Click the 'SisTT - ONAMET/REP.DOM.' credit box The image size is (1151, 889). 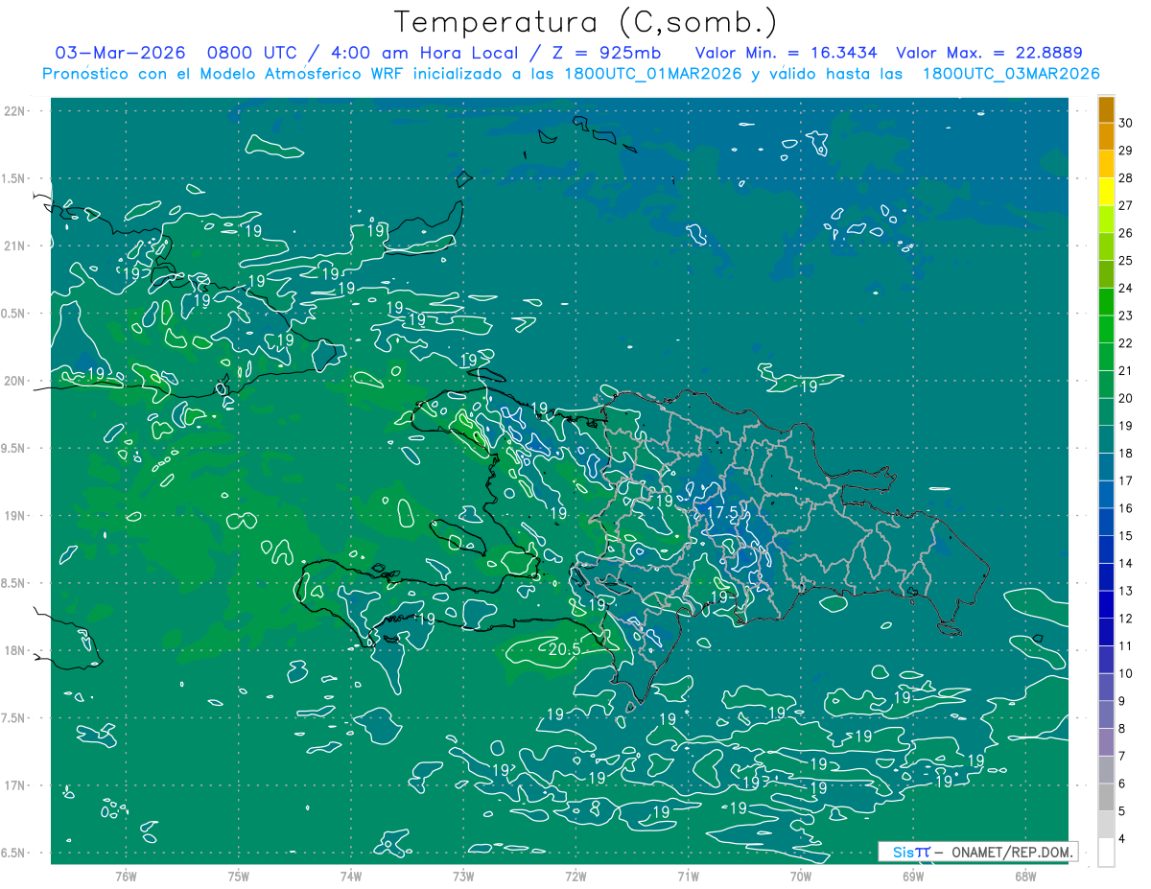[977, 852]
